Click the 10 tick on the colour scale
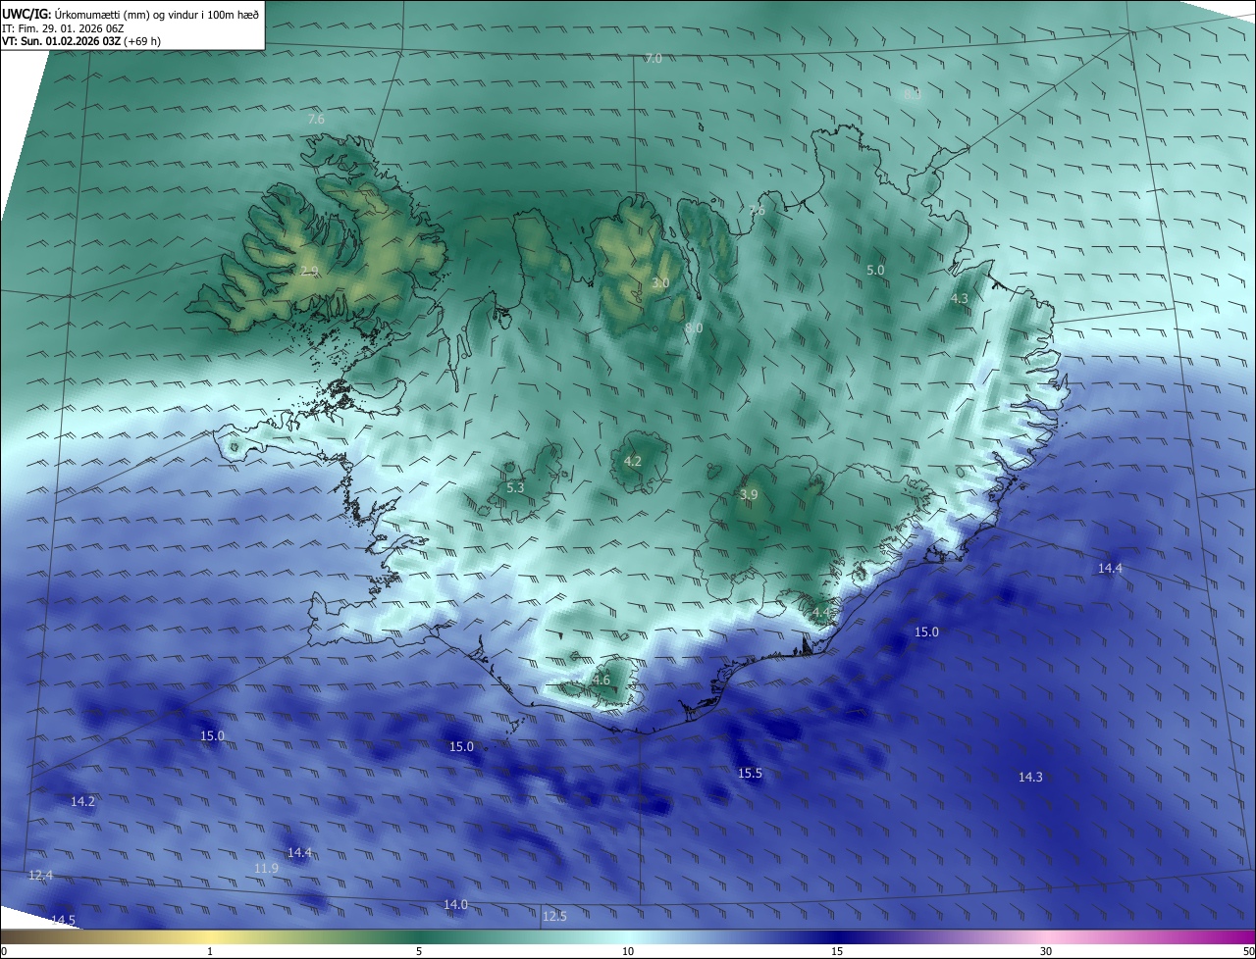This screenshot has height=959, width=1256. click(x=628, y=951)
